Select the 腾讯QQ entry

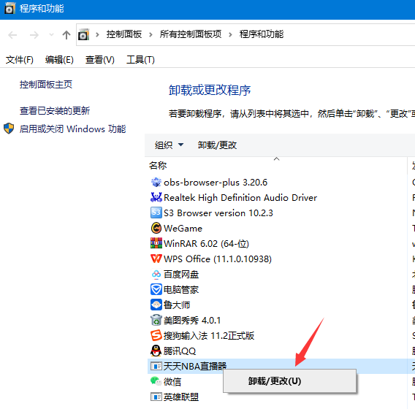click(180, 351)
